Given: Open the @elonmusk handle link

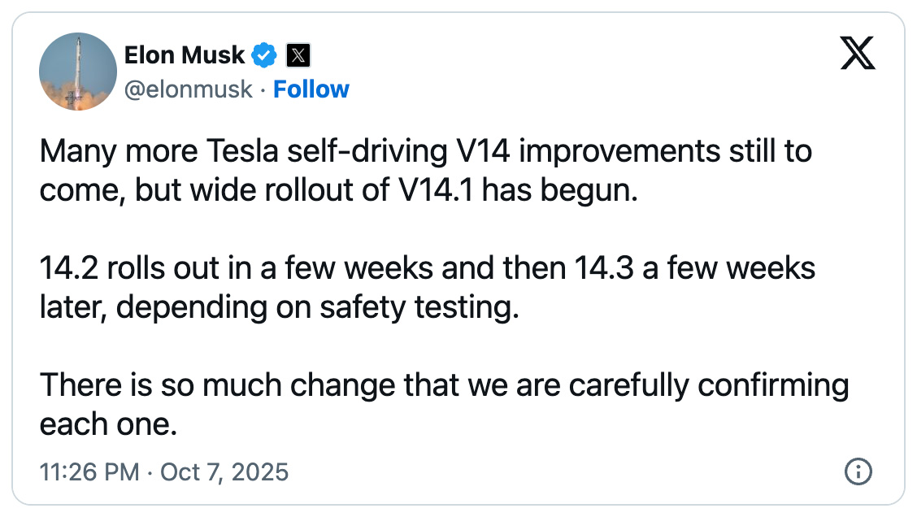Looking at the screenshot, I should (x=188, y=89).
